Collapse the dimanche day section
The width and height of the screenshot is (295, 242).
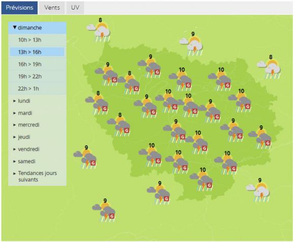(x=37, y=28)
